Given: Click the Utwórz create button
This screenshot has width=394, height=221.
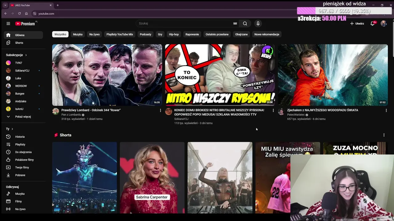Looking at the screenshot, I should pos(357,24).
